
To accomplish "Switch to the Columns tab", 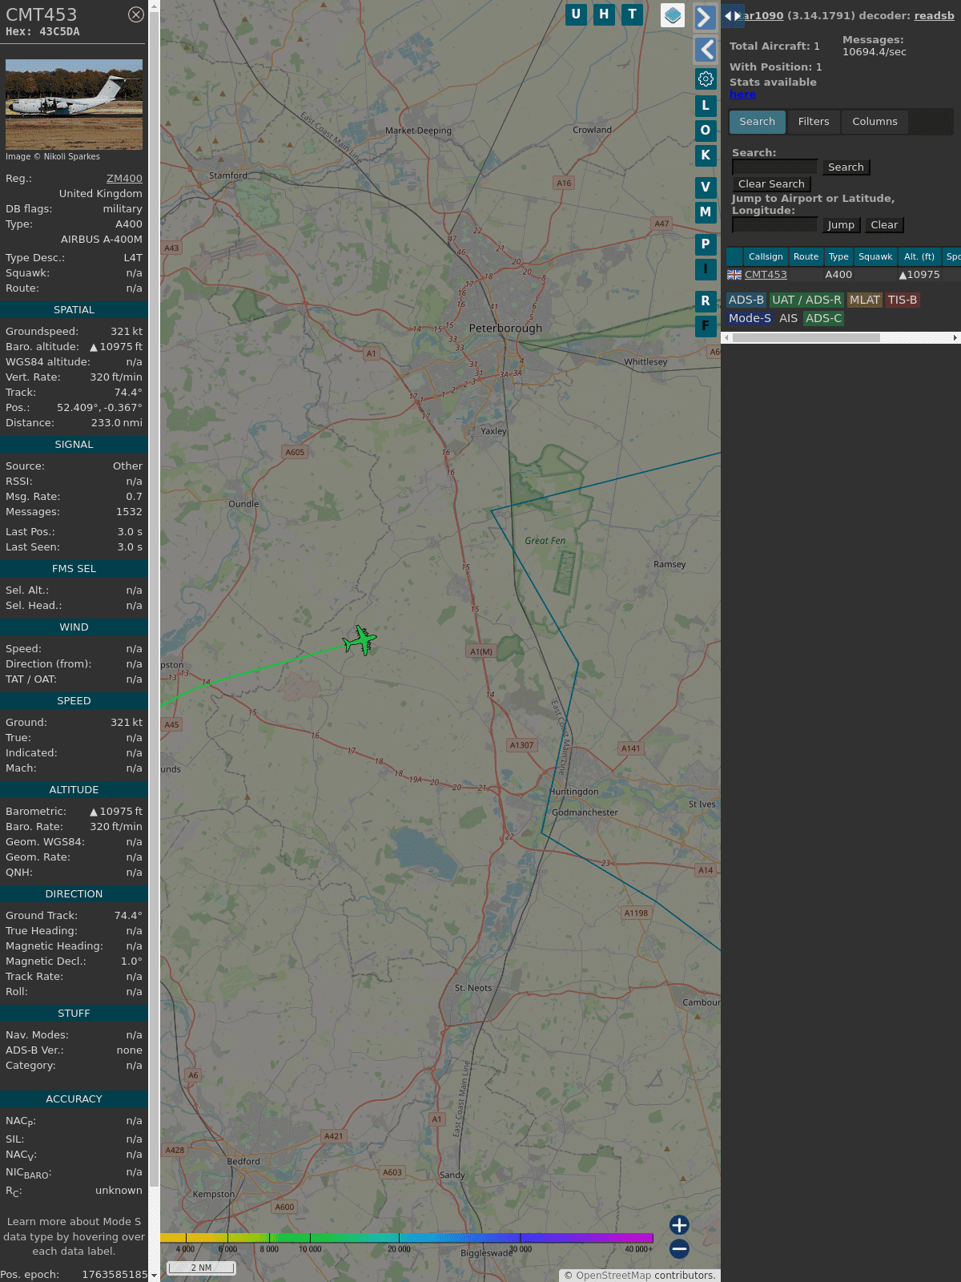I will pyautogui.click(x=875, y=122).
